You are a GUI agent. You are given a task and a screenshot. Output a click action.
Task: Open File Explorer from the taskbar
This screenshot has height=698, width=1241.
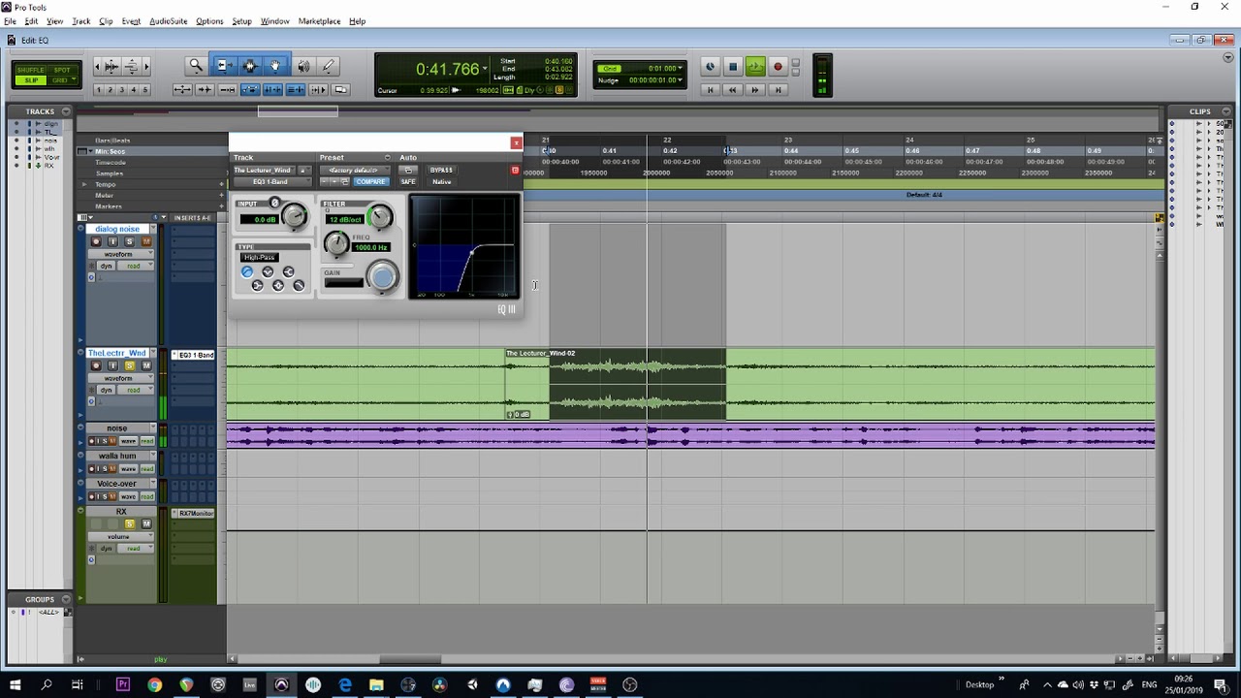(376, 684)
